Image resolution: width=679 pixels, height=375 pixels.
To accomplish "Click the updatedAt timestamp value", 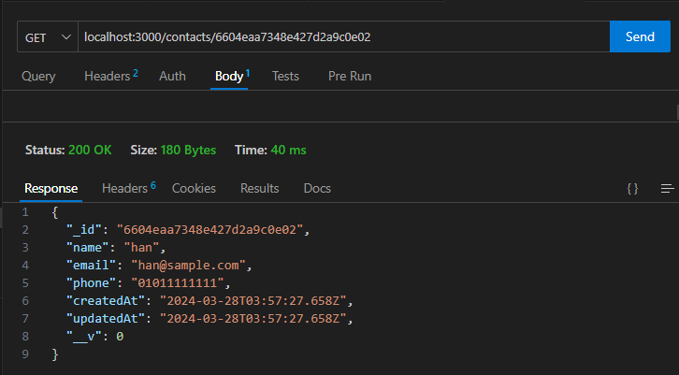I will [x=253, y=318].
